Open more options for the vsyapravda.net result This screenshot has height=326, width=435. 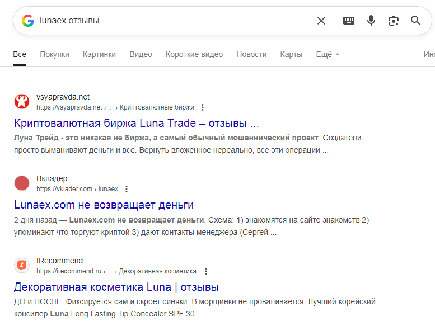pos(203,107)
